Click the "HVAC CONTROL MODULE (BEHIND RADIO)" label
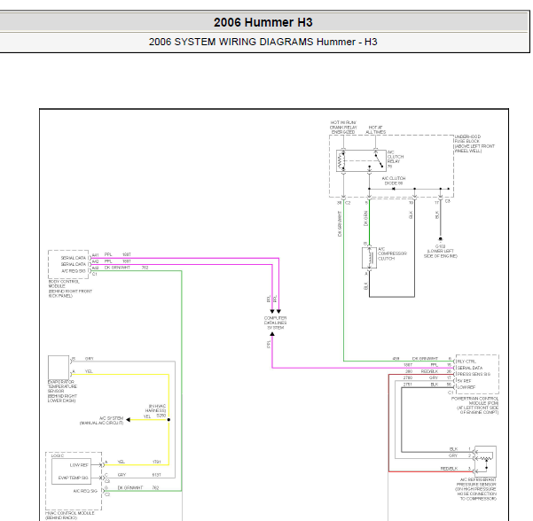 69,516
